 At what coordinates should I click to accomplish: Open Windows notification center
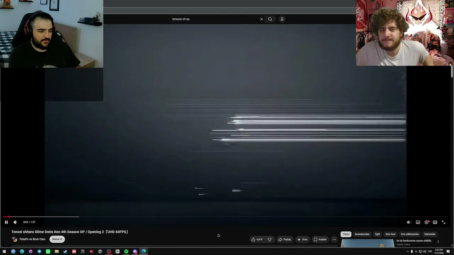[x=448, y=251]
